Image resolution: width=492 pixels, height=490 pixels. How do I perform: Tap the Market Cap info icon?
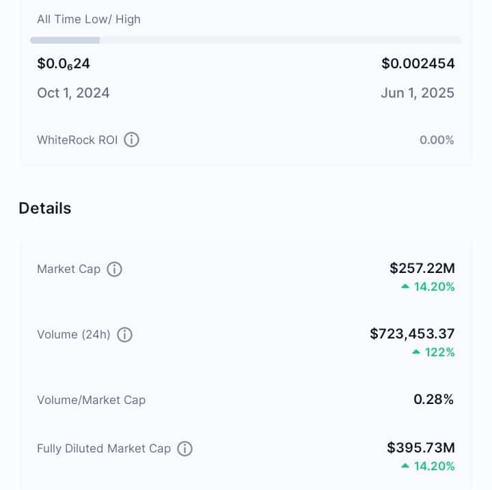pos(115,269)
